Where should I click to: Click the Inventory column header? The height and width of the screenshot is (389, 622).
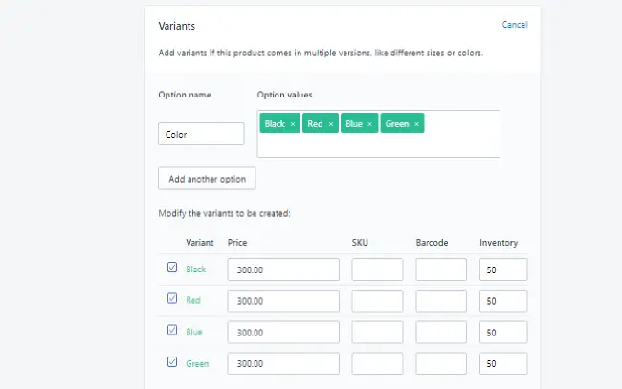(x=499, y=243)
